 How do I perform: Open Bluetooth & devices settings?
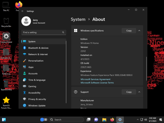[x=44, y=48]
